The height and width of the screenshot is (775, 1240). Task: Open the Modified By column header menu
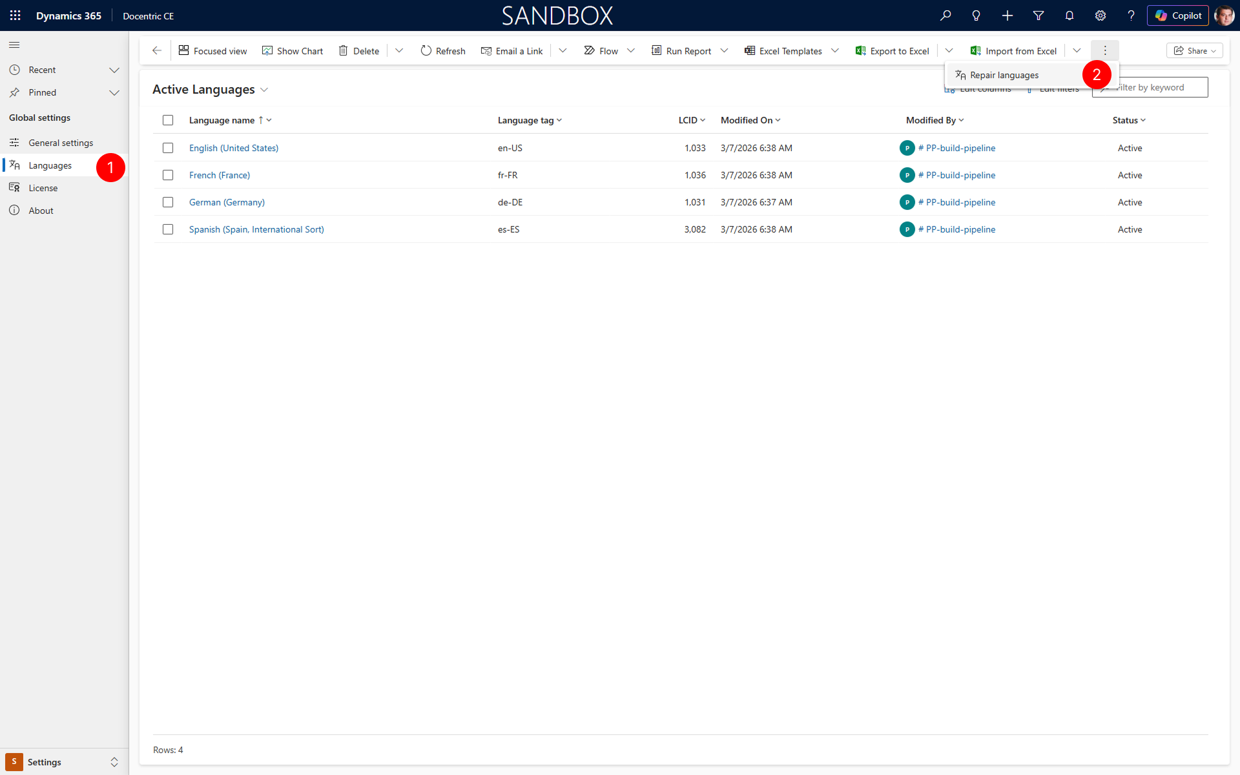[x=935, y=120]
